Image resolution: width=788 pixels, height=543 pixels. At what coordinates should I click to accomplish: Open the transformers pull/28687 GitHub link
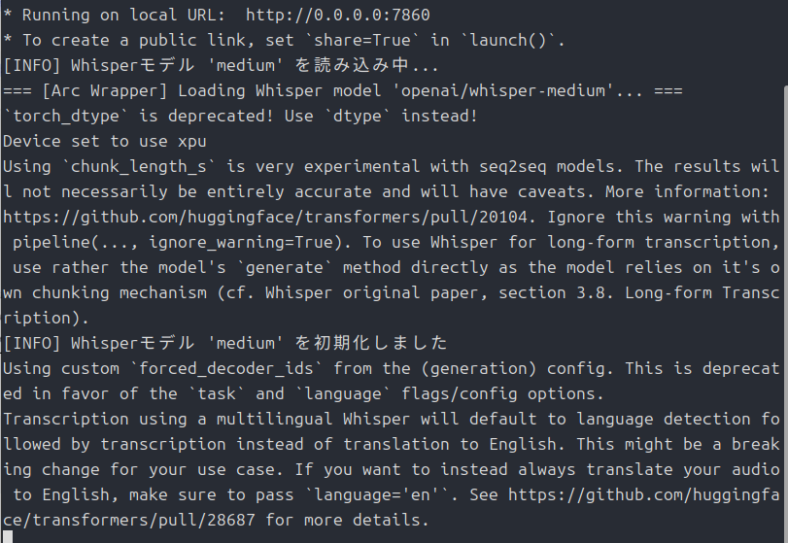click(642, 494)
